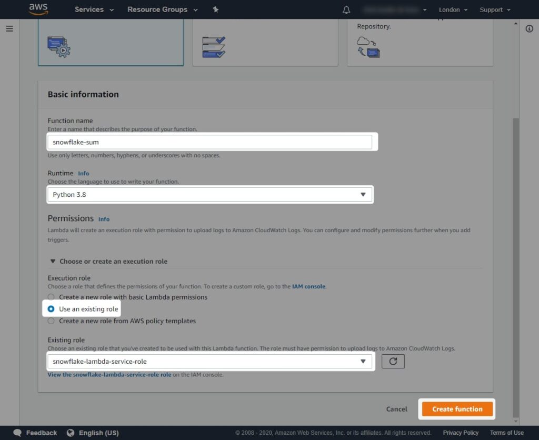Select Create a new role with basic Lambda permissions
Screen dimensions: 539x440
click(51, 297)
